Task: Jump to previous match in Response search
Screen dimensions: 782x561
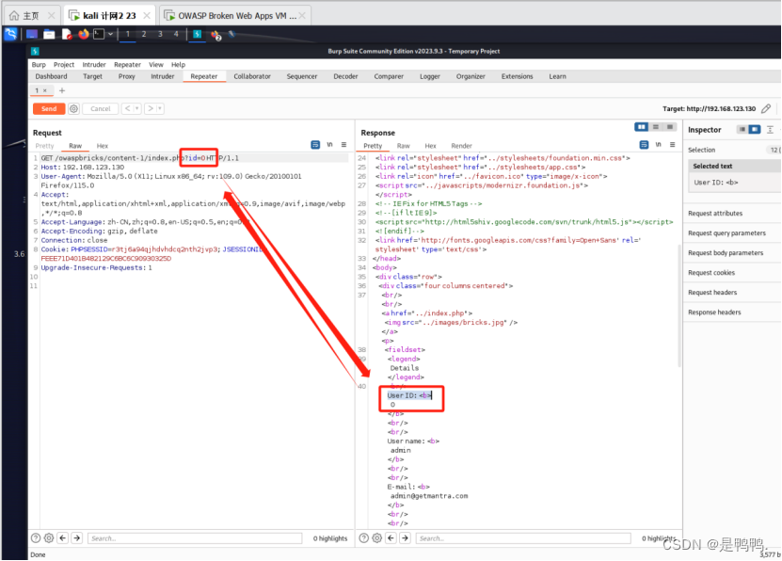Action: pos(391,538)
